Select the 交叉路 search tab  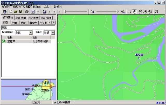44,23
